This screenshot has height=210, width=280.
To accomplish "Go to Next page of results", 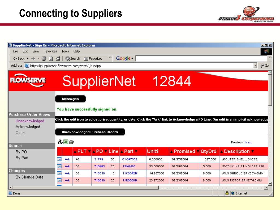I will coord(248,142).
